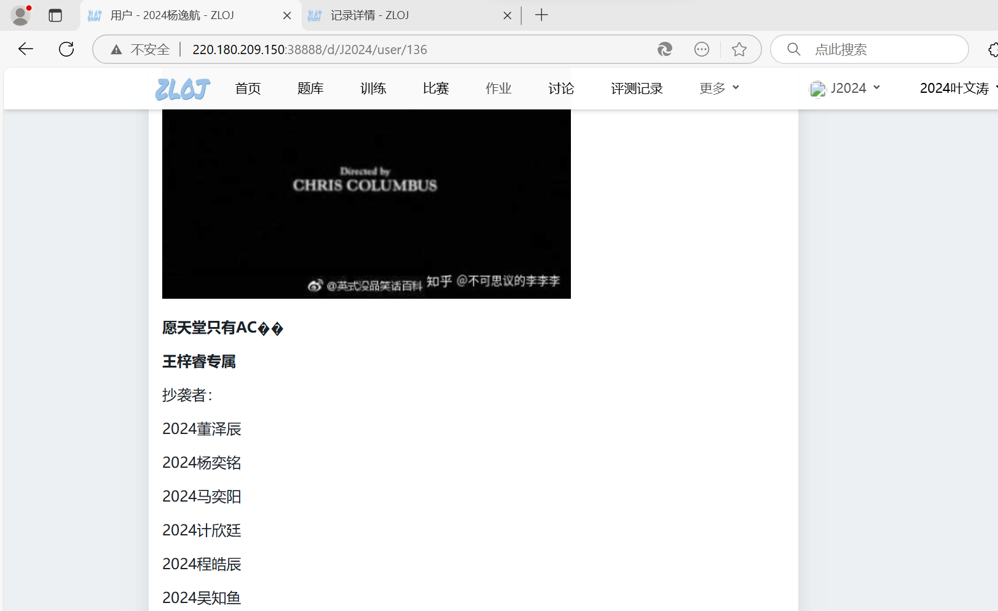Open the extensions icon at toolbar edge

click(x=992, y=49)
